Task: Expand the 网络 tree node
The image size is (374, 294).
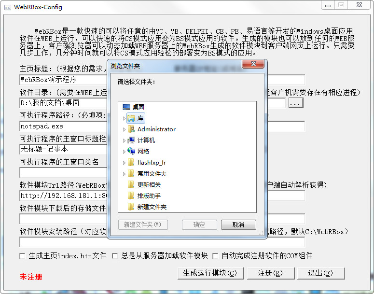Action: tap(124, 152)
